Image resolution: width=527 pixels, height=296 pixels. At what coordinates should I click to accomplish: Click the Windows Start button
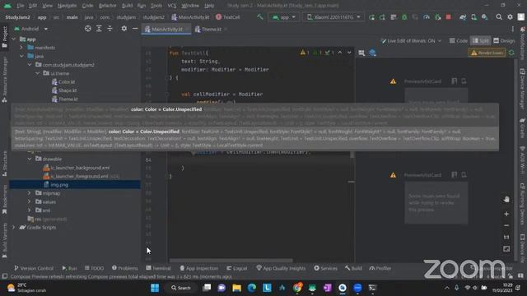point(155,288)
